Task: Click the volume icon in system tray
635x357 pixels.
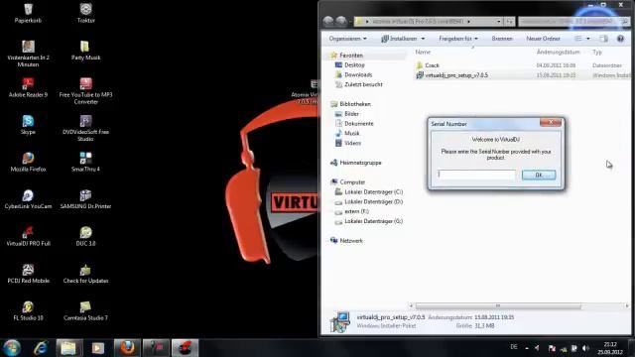Action: [x=585, y=348]
